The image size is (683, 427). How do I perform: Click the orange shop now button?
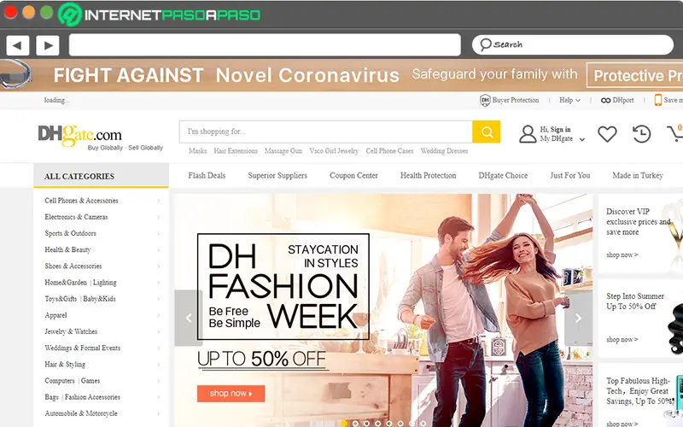click(x=231, y=394)
